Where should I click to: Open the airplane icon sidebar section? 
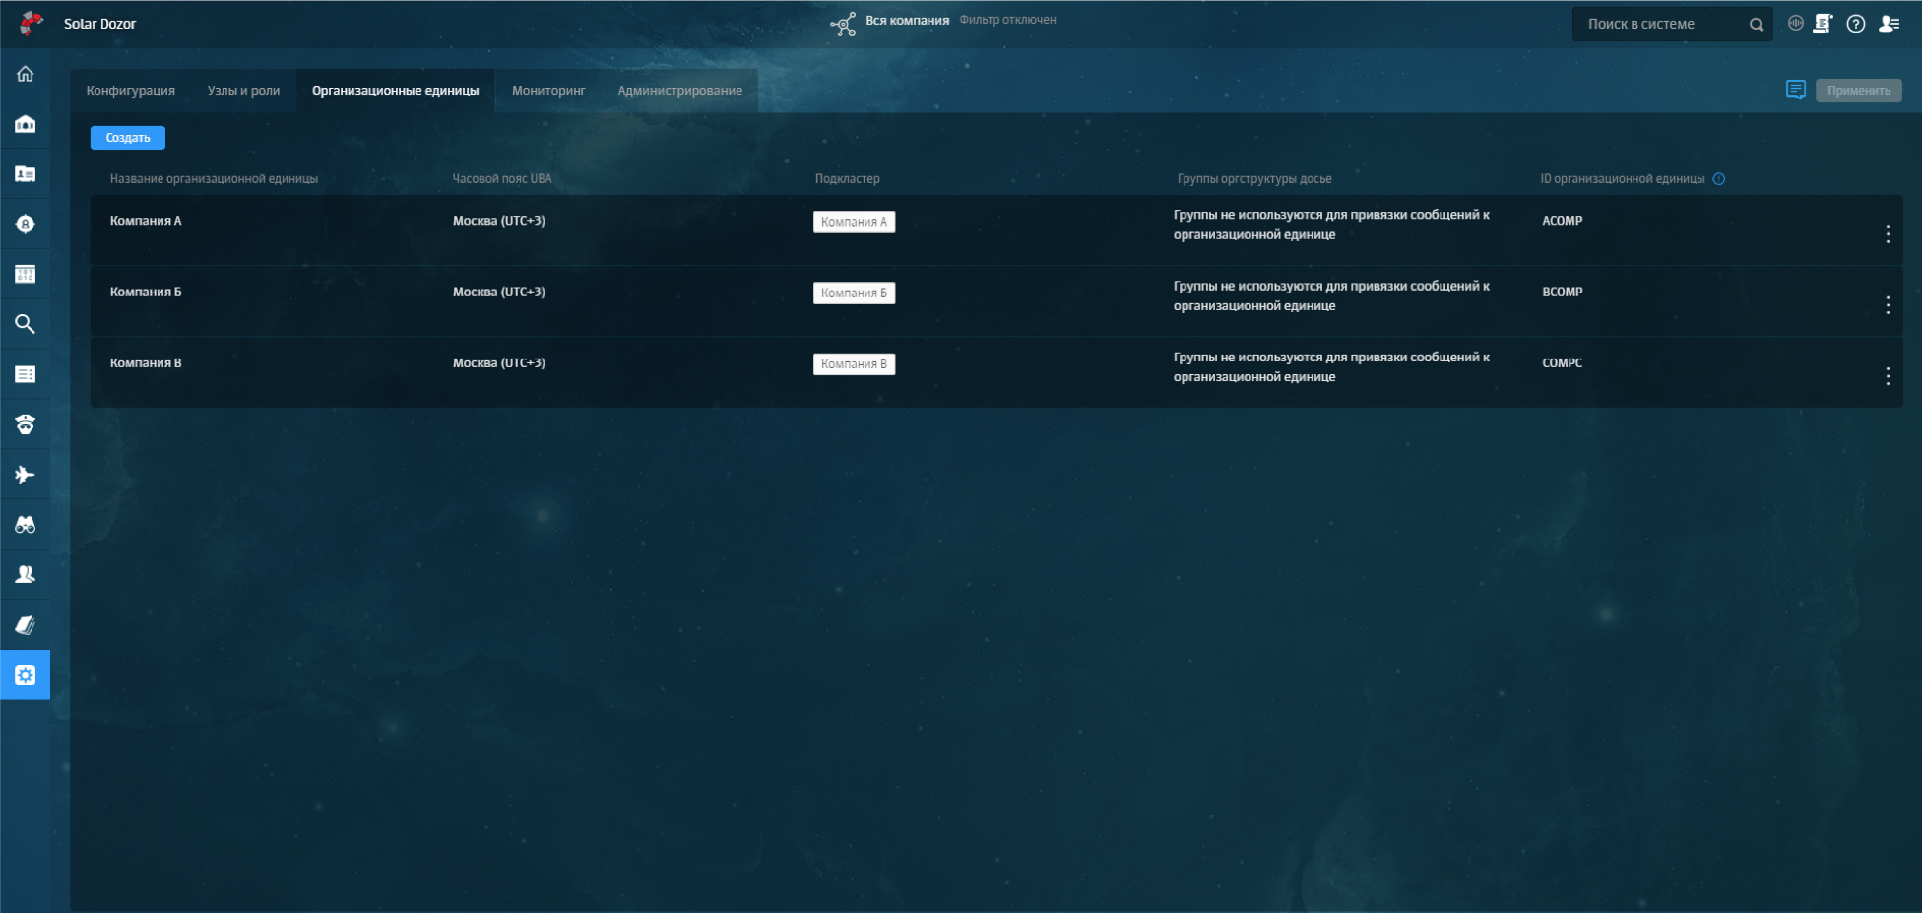click(26, 475)
